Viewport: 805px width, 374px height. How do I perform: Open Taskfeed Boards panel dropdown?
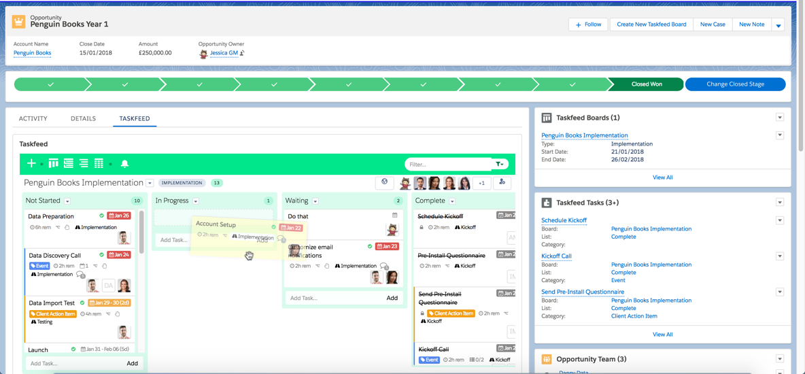(780, 118)
